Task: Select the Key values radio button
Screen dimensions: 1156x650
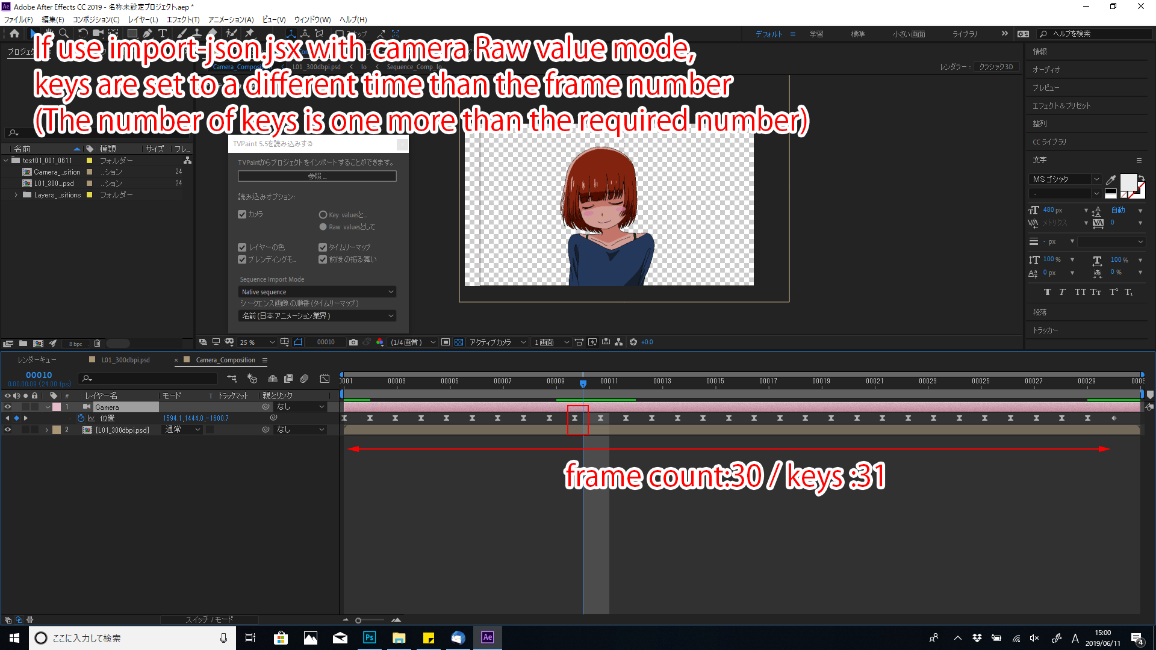Action: [323, 215]
